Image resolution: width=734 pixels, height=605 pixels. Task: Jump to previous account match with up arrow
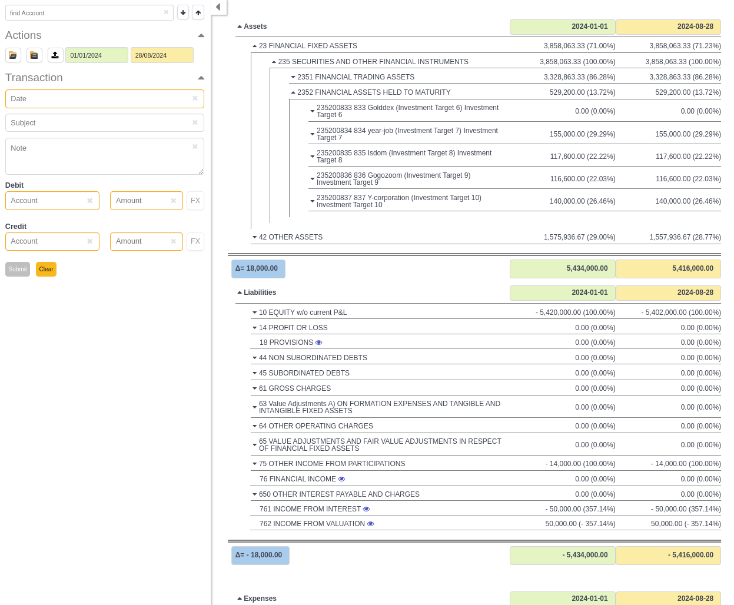(198, 13)
